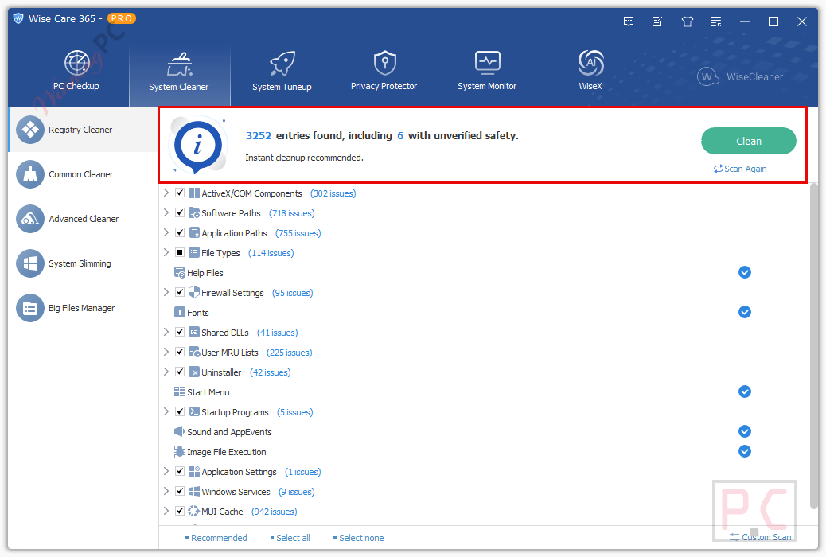The height and width of the screenshot is (557, 826).
Task: Expand File Types issues list
Action: click(x=166, y=252)
